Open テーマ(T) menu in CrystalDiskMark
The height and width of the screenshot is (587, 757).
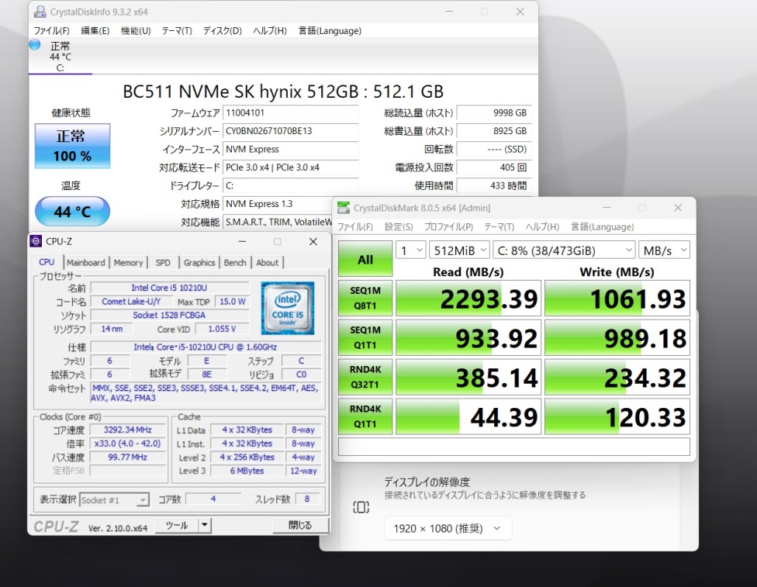(x=499, y=227)
